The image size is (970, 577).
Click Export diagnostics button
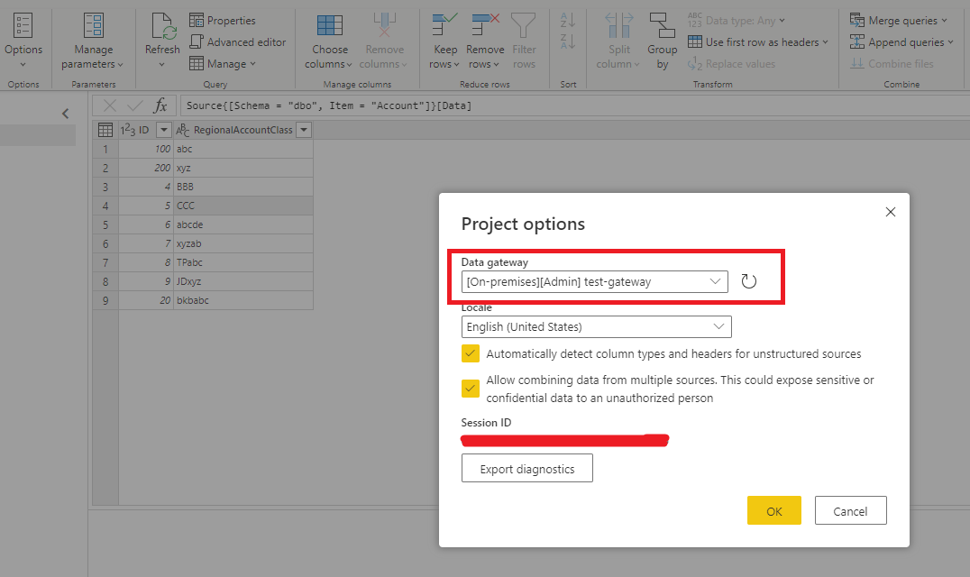tap(527, 468)
